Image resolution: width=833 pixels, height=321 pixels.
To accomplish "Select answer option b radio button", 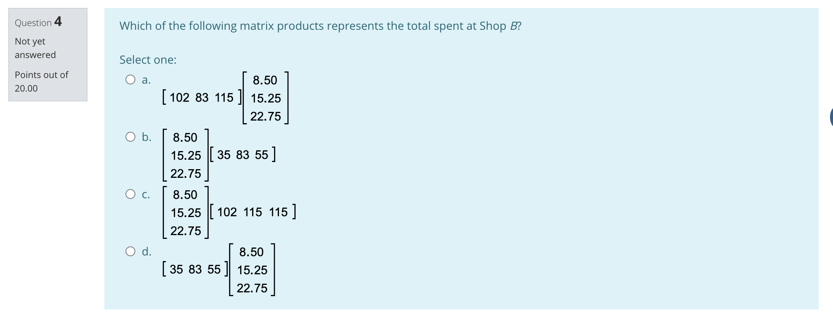I will (130, 136).
